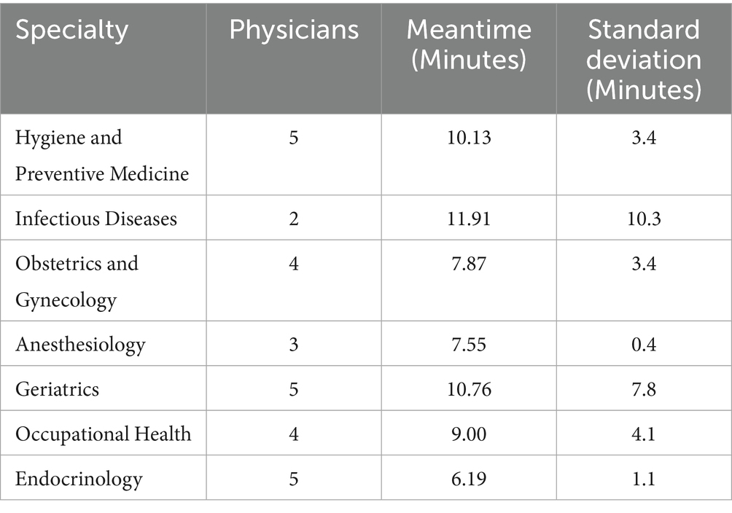
Task: Select the Standard deviation (Minutes) header
Action: pyautogui.click(x=644, y=58)
